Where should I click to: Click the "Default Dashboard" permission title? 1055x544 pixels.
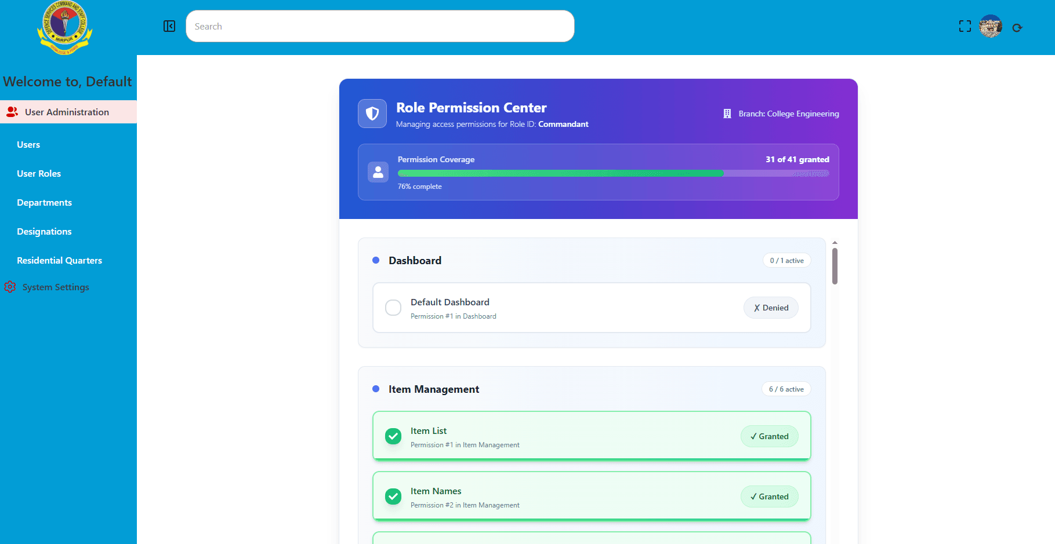[x=450, y=302]
